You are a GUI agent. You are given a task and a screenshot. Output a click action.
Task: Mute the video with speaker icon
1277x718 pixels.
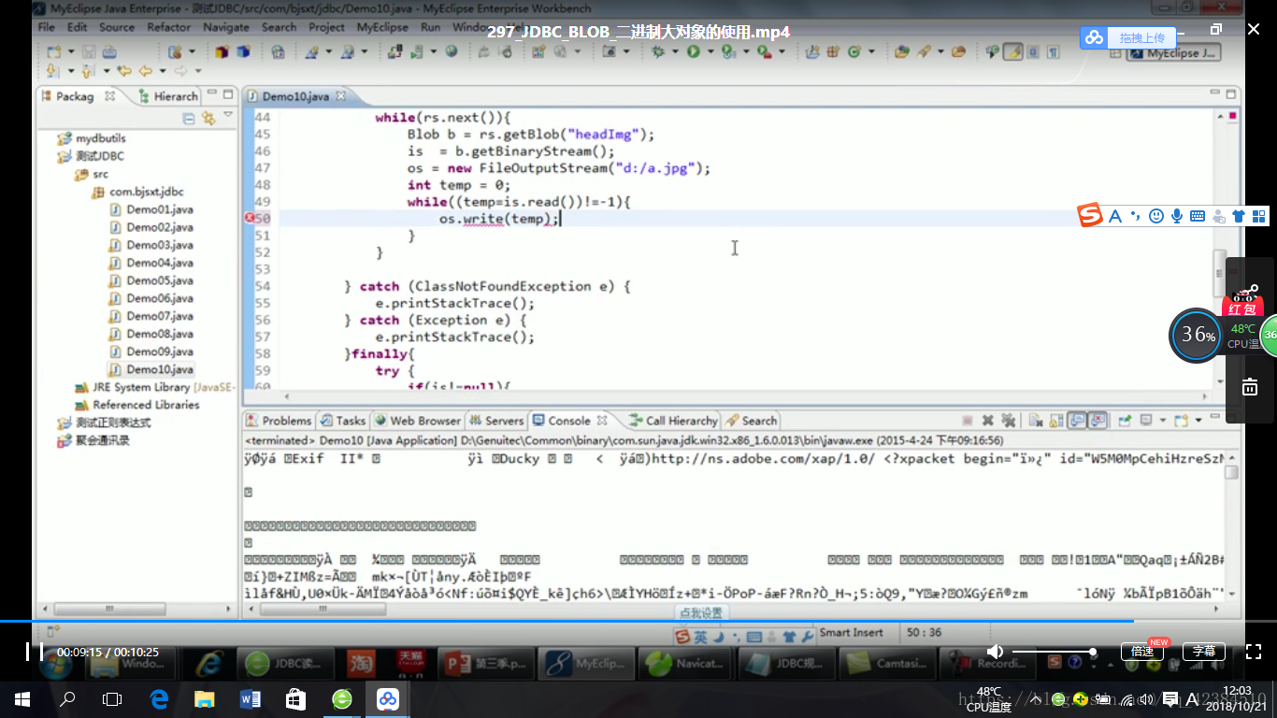pos(996,652)
